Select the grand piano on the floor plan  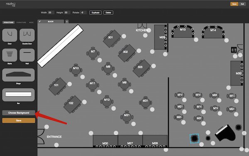pyautogui.click(x=225, y=133)
